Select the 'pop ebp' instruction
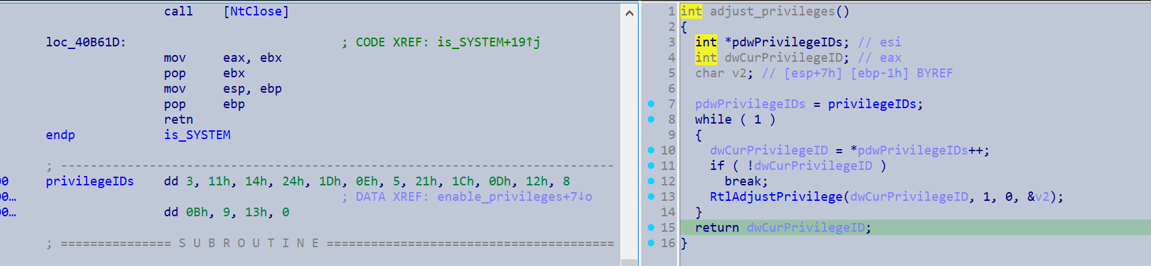This screenshot has height=266, width=1151. [x=204, y=104]
